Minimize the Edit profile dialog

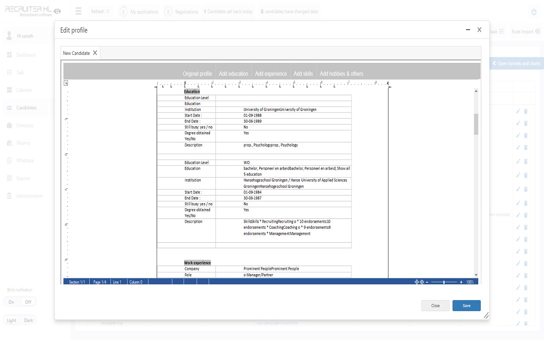pyautogui.click(x=468, y=30)
